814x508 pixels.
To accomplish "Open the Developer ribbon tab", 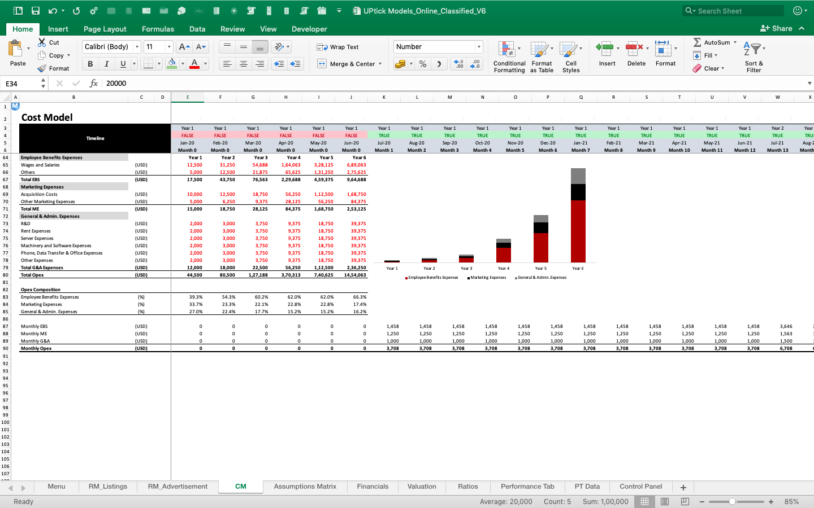I will (309, 29).
